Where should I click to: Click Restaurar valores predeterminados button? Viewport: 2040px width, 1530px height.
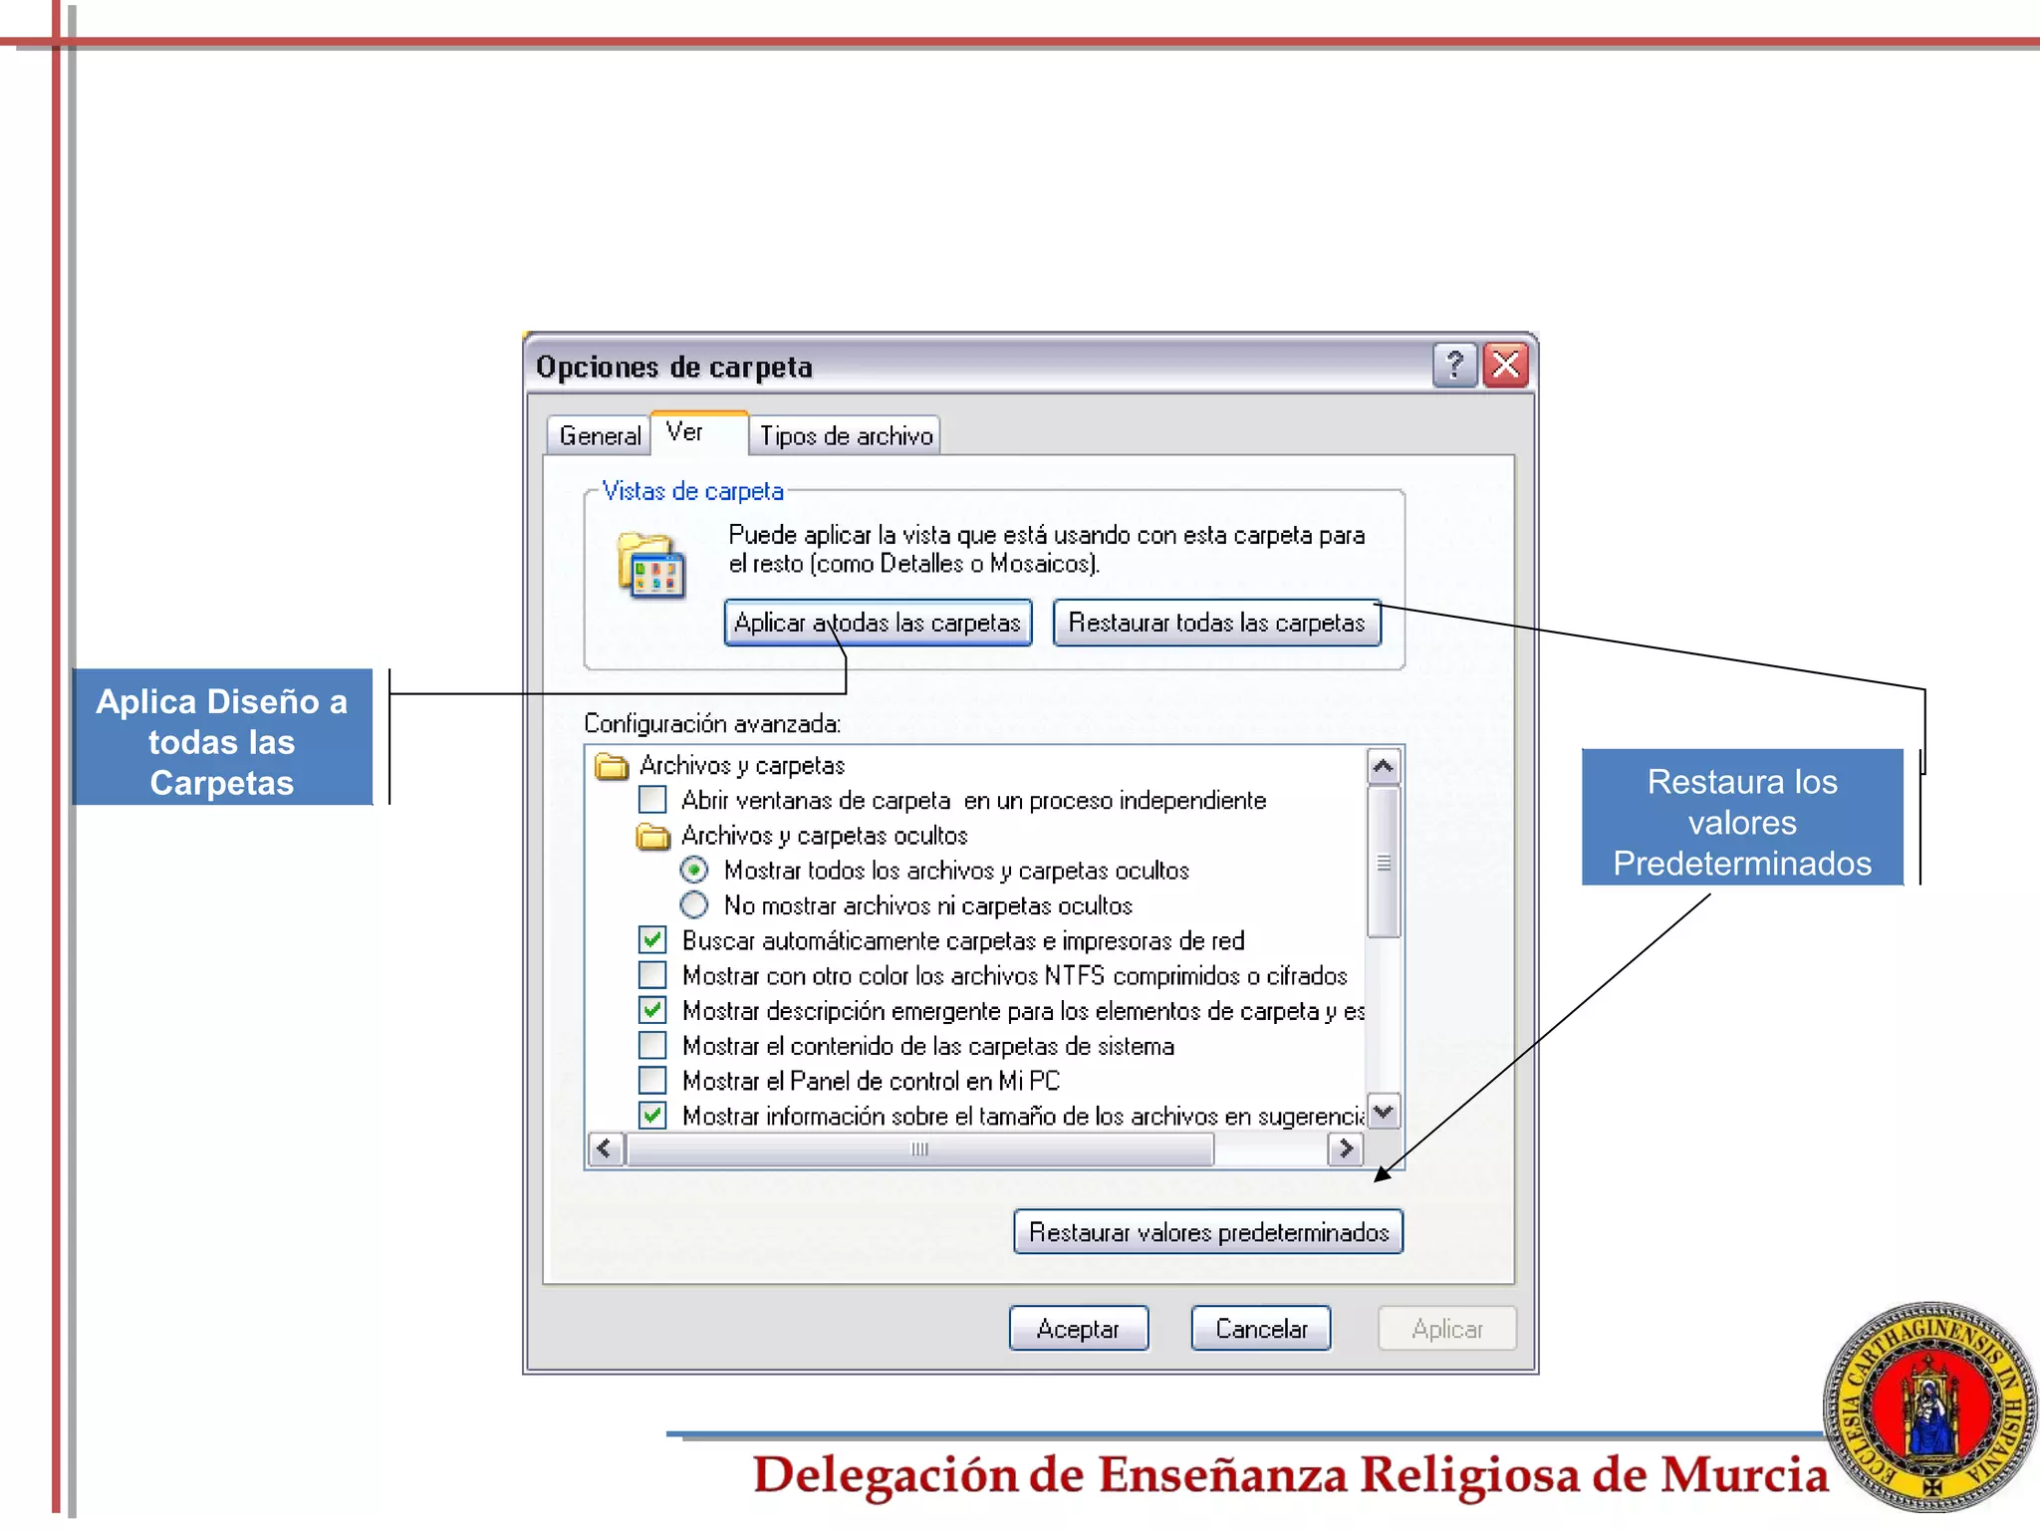coord(1208,1232)
